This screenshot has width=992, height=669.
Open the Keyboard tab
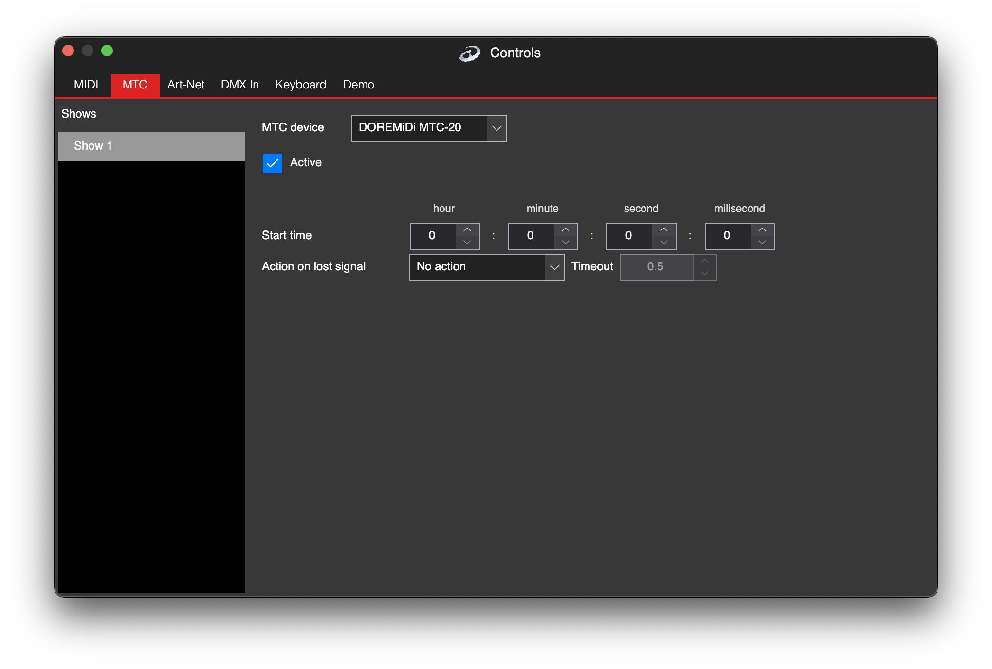pyautogui.click(x=301, y=85)
